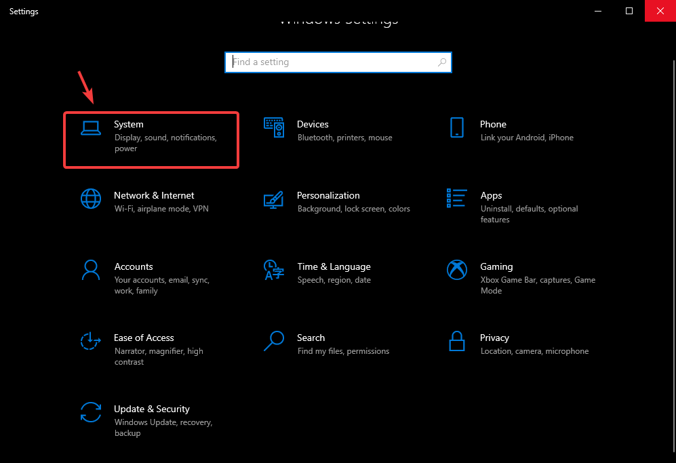The width and height of the screenshot is (676, 463).
Task: Open Phone settings heading
Action: 493,124
